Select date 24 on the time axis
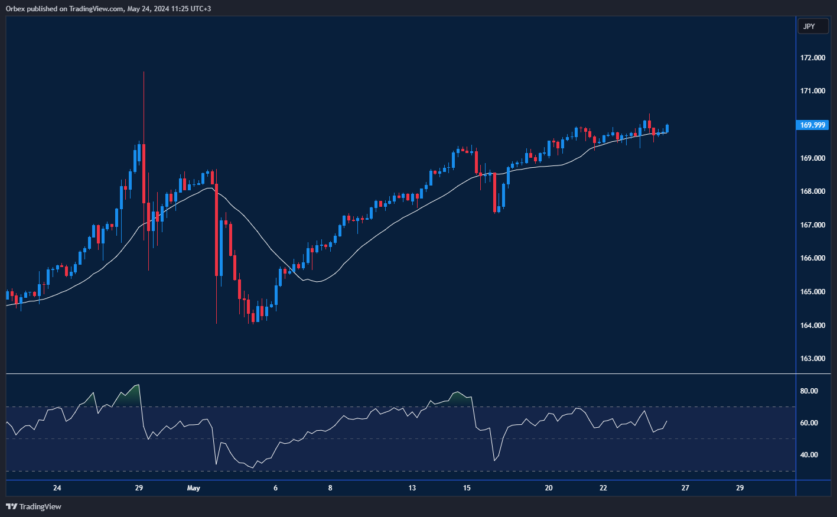The image size is (837, 517). click(57, 488)
